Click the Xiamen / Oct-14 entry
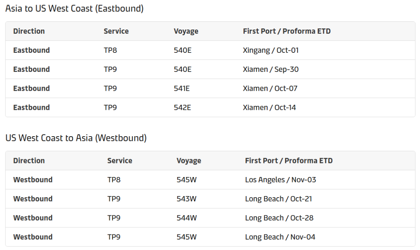Image resolution: width=420 pixels, height=250 pixels. pyautogui.click(x=269, y=108)
